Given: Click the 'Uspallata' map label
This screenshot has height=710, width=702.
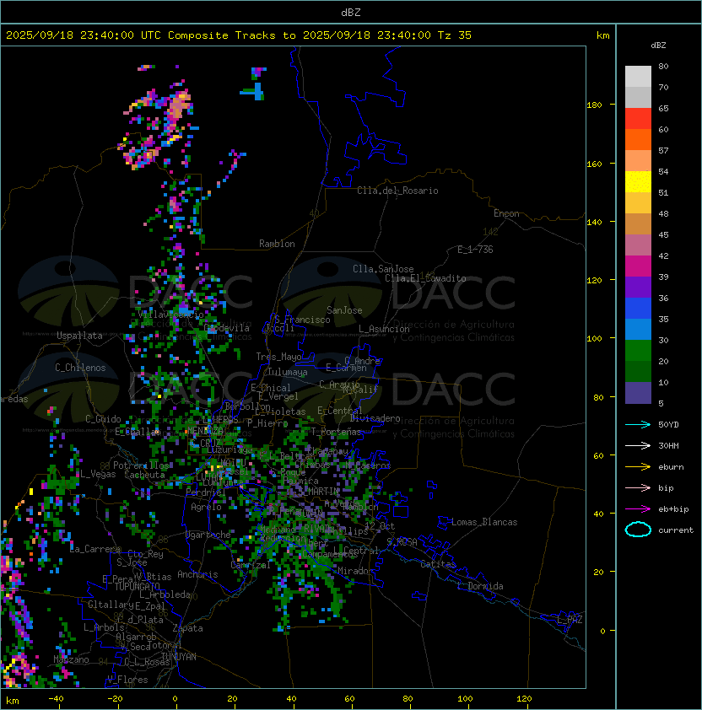Looking at the screenshot, I should tap(79, 336).
